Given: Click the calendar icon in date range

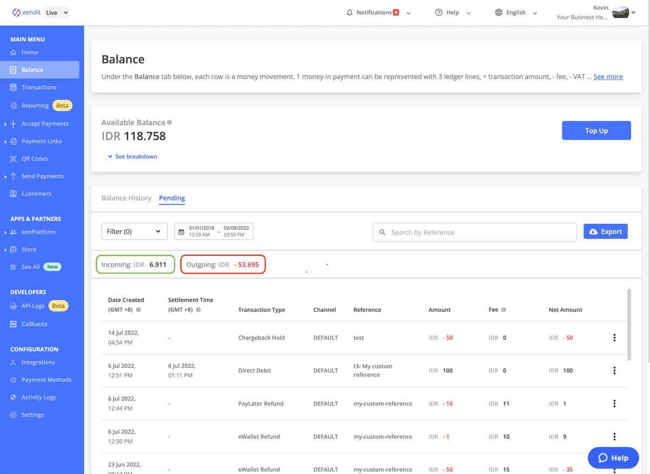Looking at the screenshot, I should [x=181, y=232].
